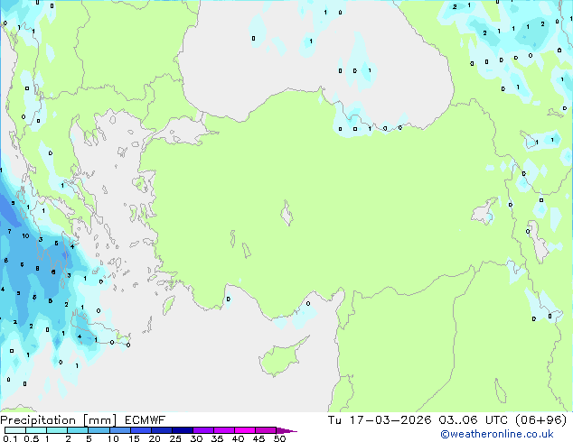
Task: Click the legend swatch between 10 and 15
Action: tap(119, 430)
